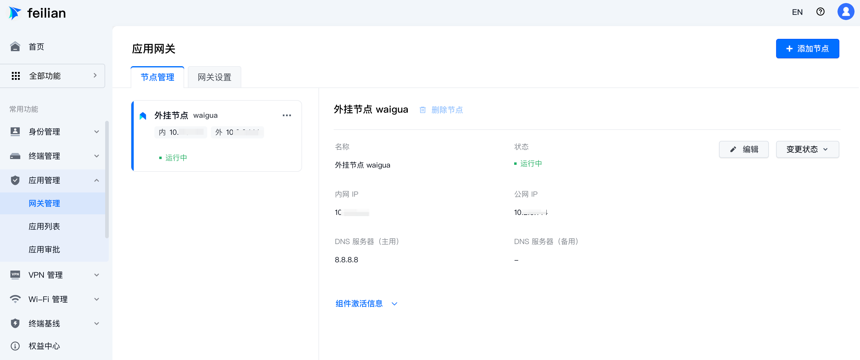Click the home icon for 首页
860x360 pixels.
(15, 47)
